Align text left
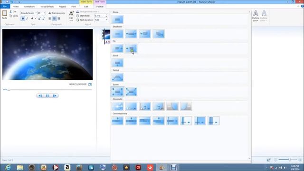Image resolution: width=304 pixels, height=171 pixels. 50,19
